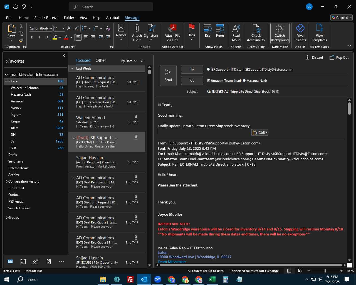Click the Subject field text
The width and height of the screenshot is (356, 285).
(243, 92)
